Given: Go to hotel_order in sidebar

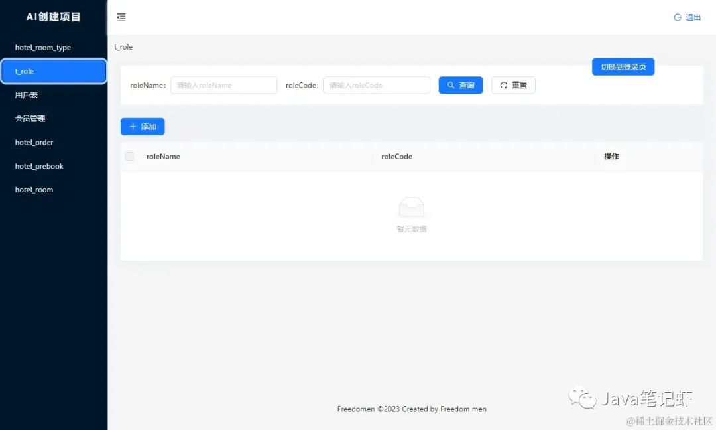Looking at the screenshot, I should point(54,143).
